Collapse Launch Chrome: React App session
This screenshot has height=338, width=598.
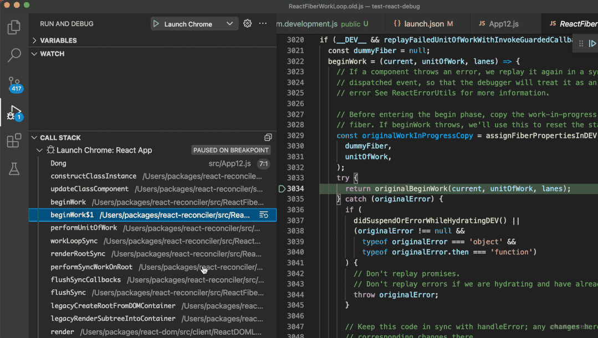tap(40, 150)
